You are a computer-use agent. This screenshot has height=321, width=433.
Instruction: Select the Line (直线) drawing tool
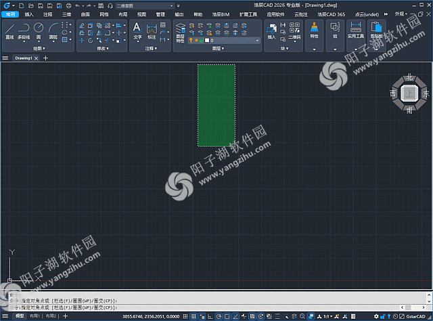9,31
